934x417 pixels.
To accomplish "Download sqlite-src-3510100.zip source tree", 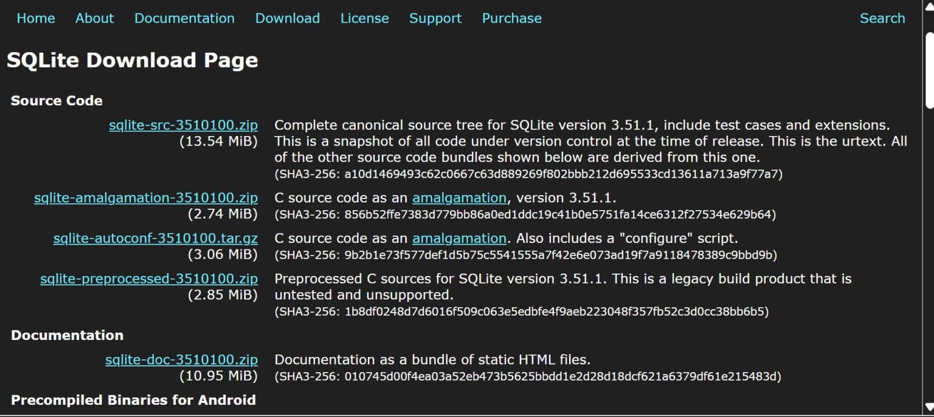I will coord(184,125).
